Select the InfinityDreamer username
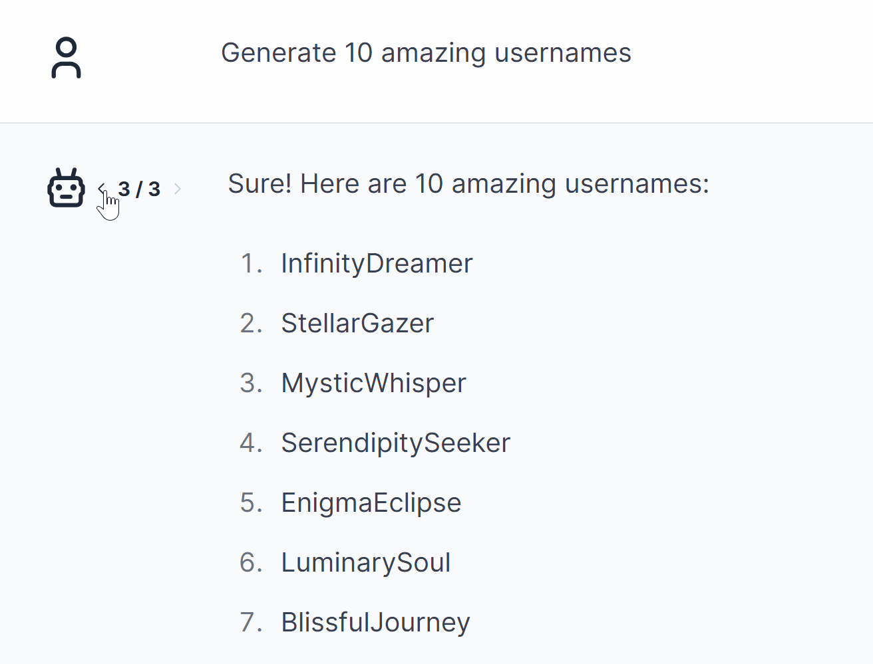 point(377,264)
